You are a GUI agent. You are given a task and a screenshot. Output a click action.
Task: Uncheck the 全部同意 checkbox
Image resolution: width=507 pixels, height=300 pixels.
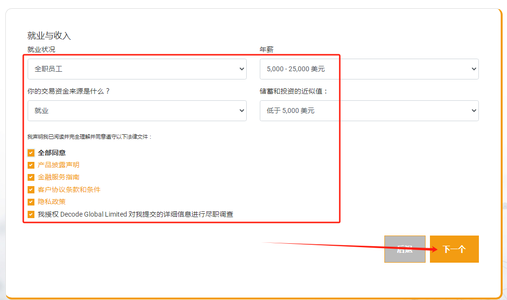[31, 153]
